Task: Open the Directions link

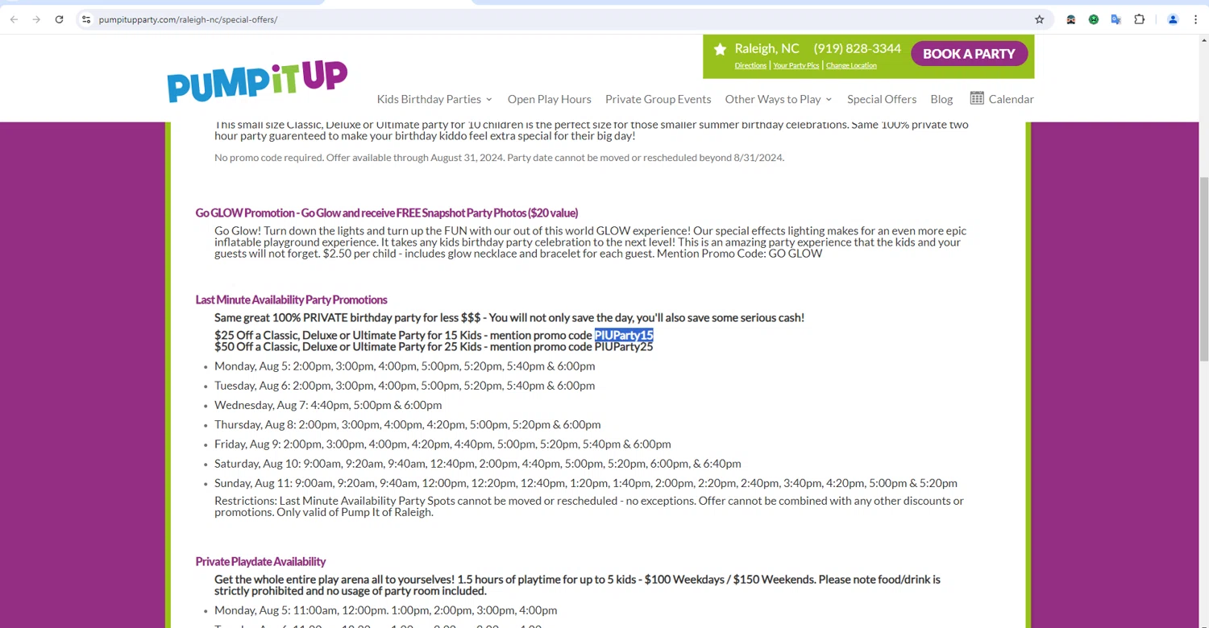Action: tap(750, 65)
